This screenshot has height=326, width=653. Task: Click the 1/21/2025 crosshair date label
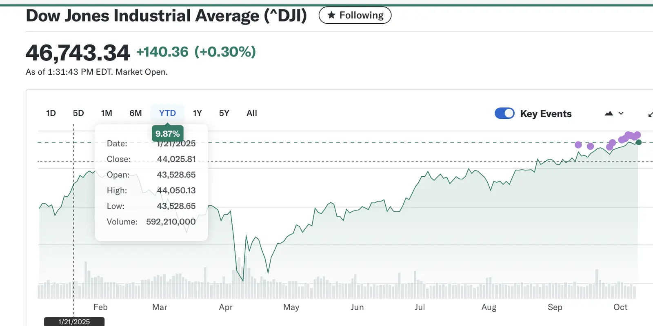(74, 322)
